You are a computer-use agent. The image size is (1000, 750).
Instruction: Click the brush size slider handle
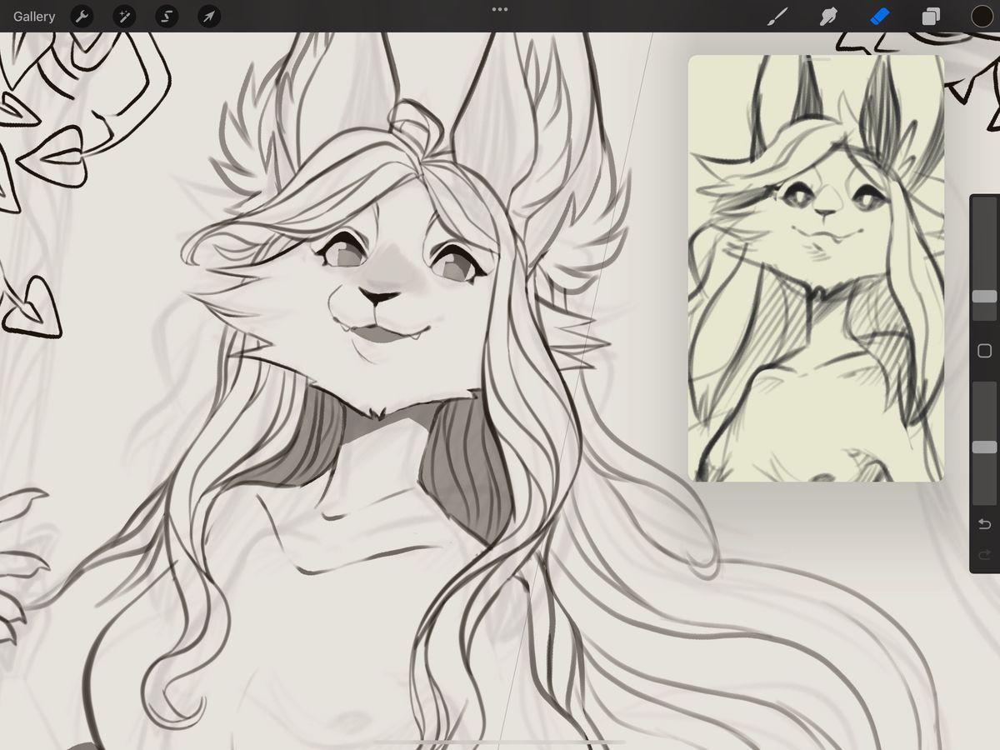(984, 297)
